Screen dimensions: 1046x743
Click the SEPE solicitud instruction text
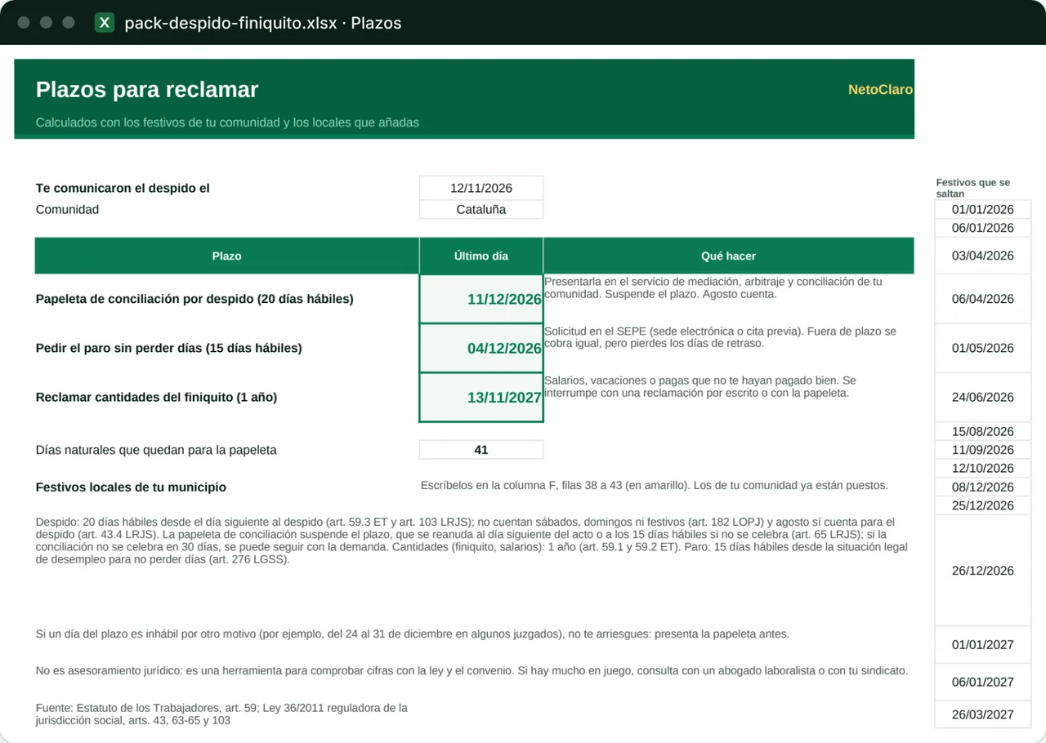tap(720, 337)
